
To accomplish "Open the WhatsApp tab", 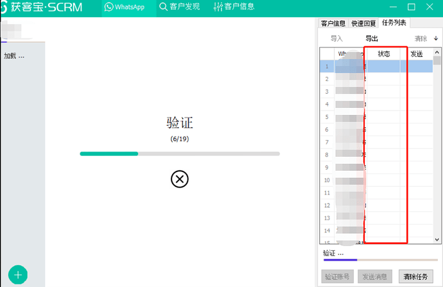I will [129, 7].
